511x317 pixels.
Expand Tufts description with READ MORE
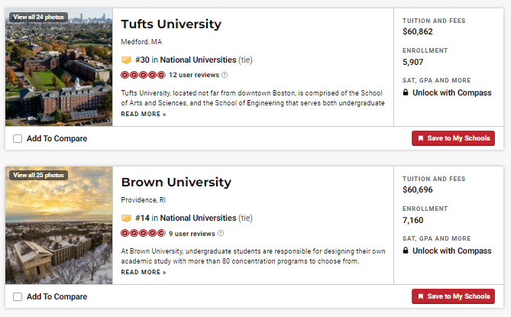click(143, 114)
